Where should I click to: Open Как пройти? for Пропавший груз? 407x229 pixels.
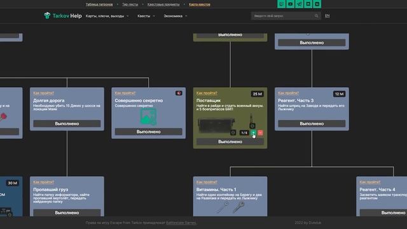(x=44, y=182)
